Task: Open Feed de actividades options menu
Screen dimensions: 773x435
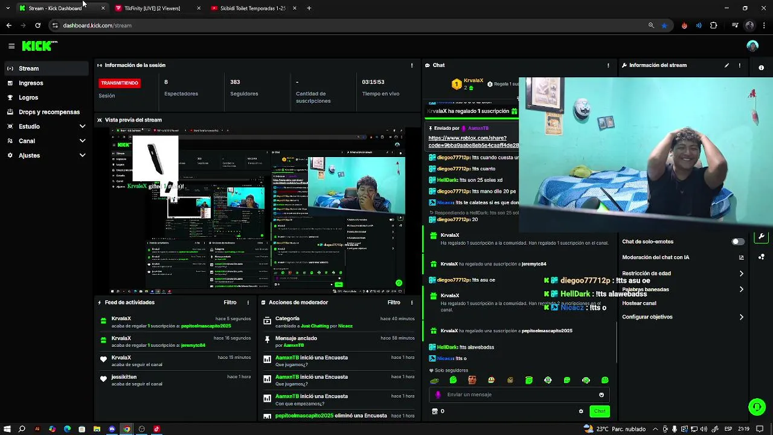Action: tap(248, 303)
